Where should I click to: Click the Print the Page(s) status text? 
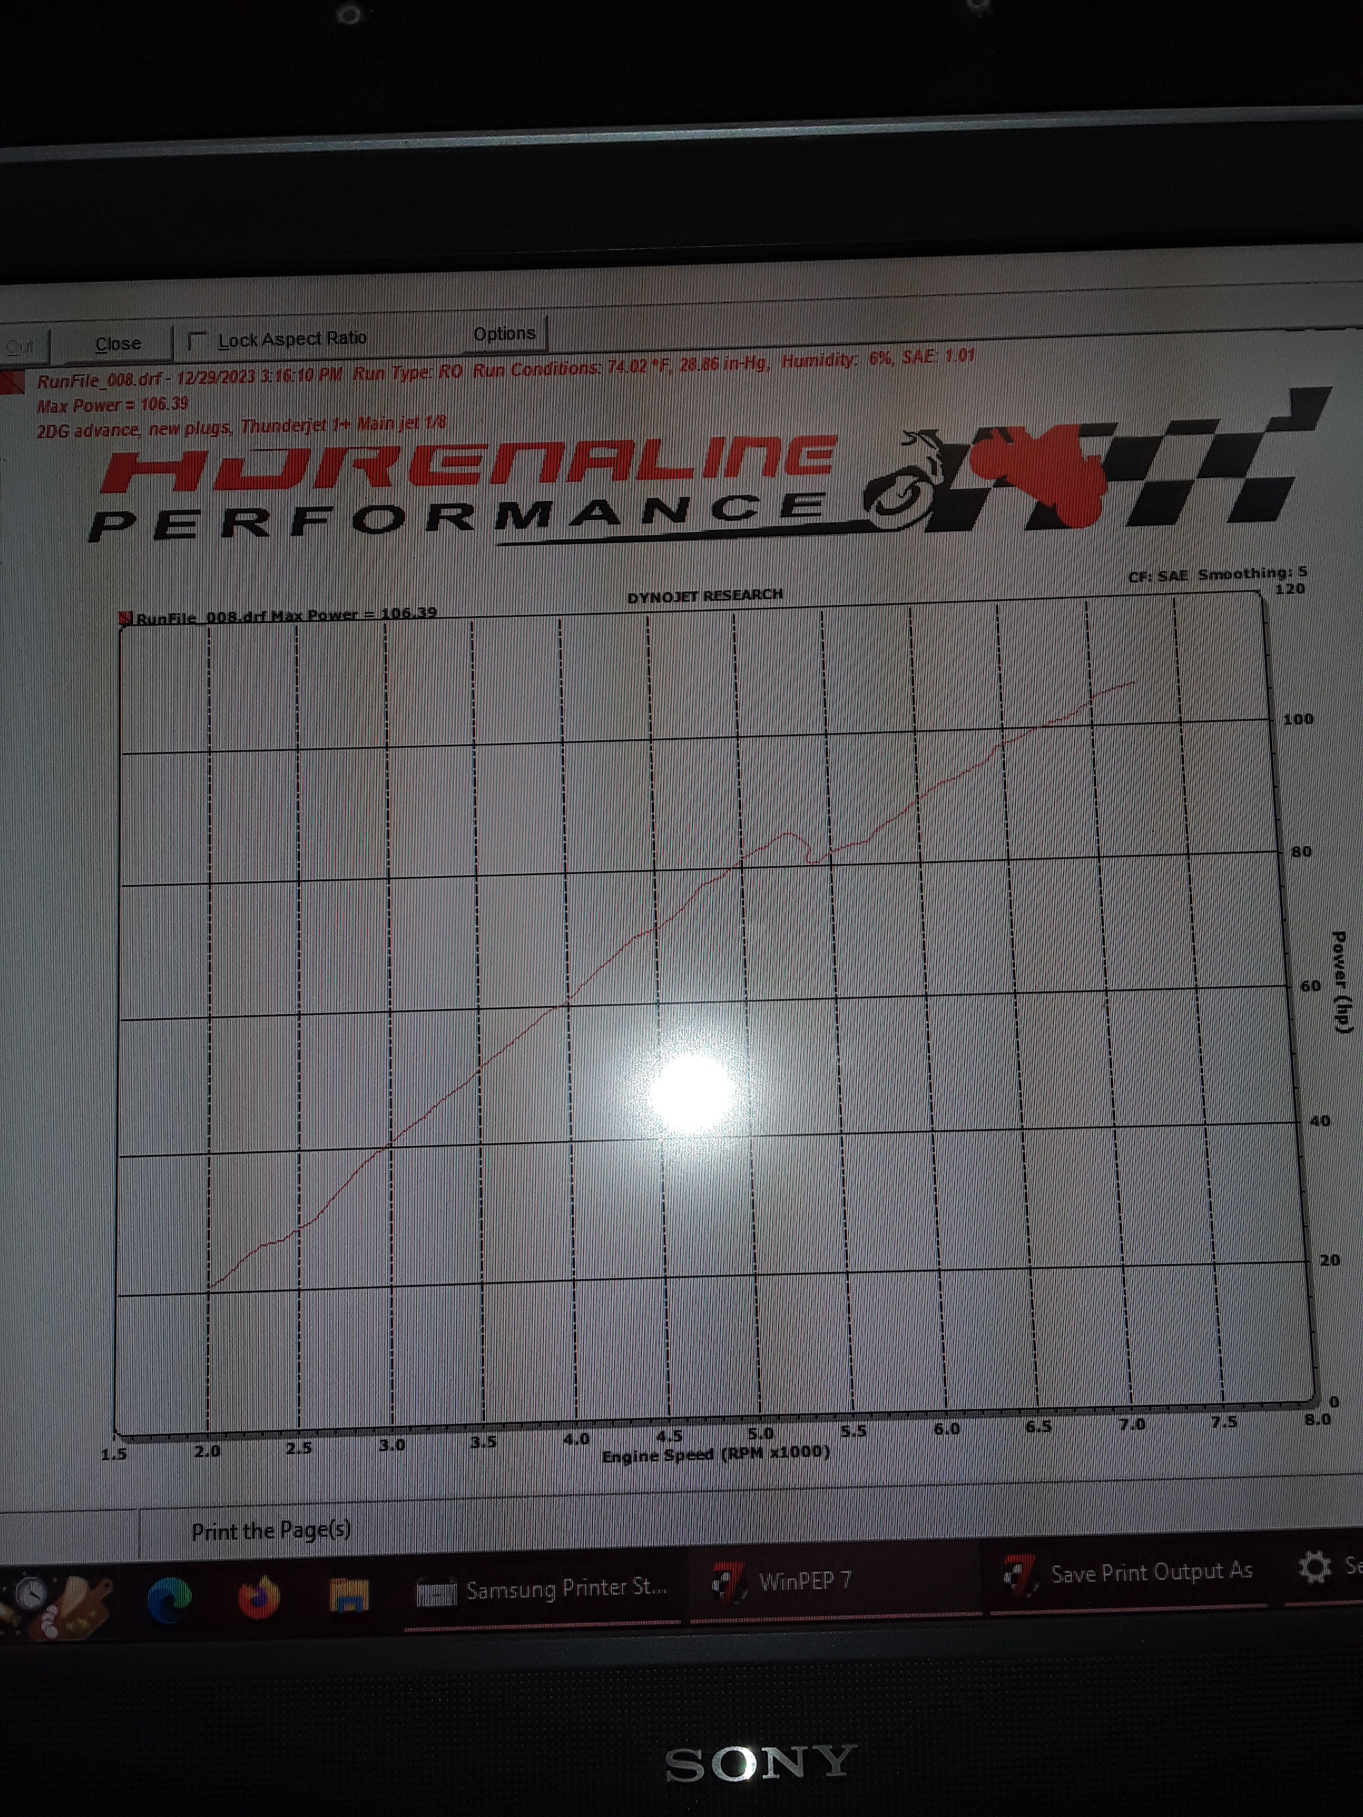click(271, 1530)
